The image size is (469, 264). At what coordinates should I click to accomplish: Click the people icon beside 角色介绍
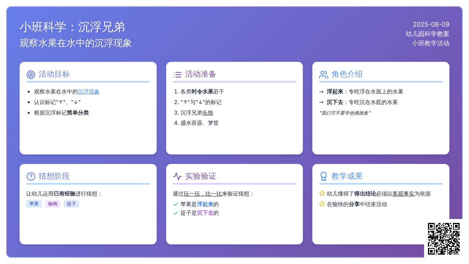(x=324, y=74)
